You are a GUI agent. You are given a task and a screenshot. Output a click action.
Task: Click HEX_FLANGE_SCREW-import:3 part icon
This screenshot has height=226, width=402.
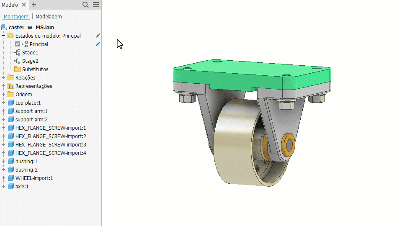point(11,144)
